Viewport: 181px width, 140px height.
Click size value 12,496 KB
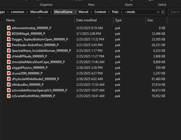[x=158, y=34]
